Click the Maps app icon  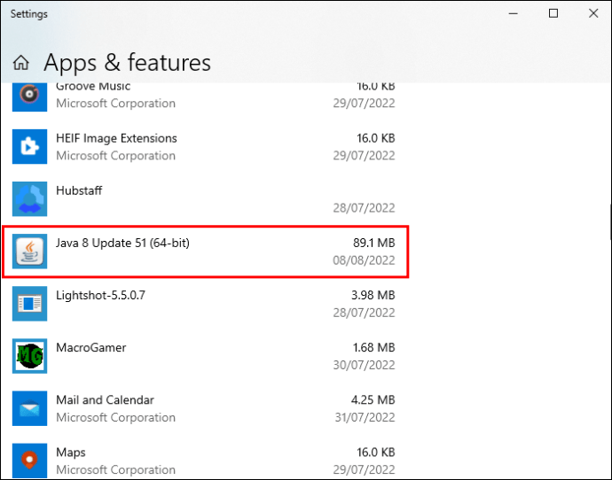(30, 461)
